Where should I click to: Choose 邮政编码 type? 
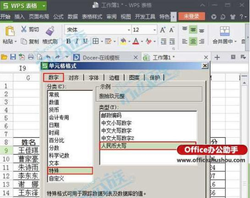tap(148, 115)
